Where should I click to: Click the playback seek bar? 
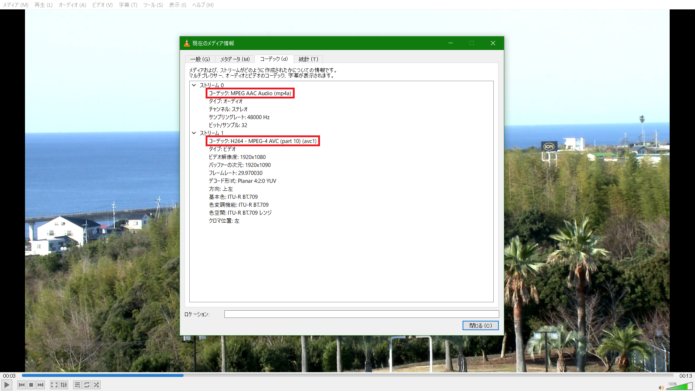click(347, 375)
